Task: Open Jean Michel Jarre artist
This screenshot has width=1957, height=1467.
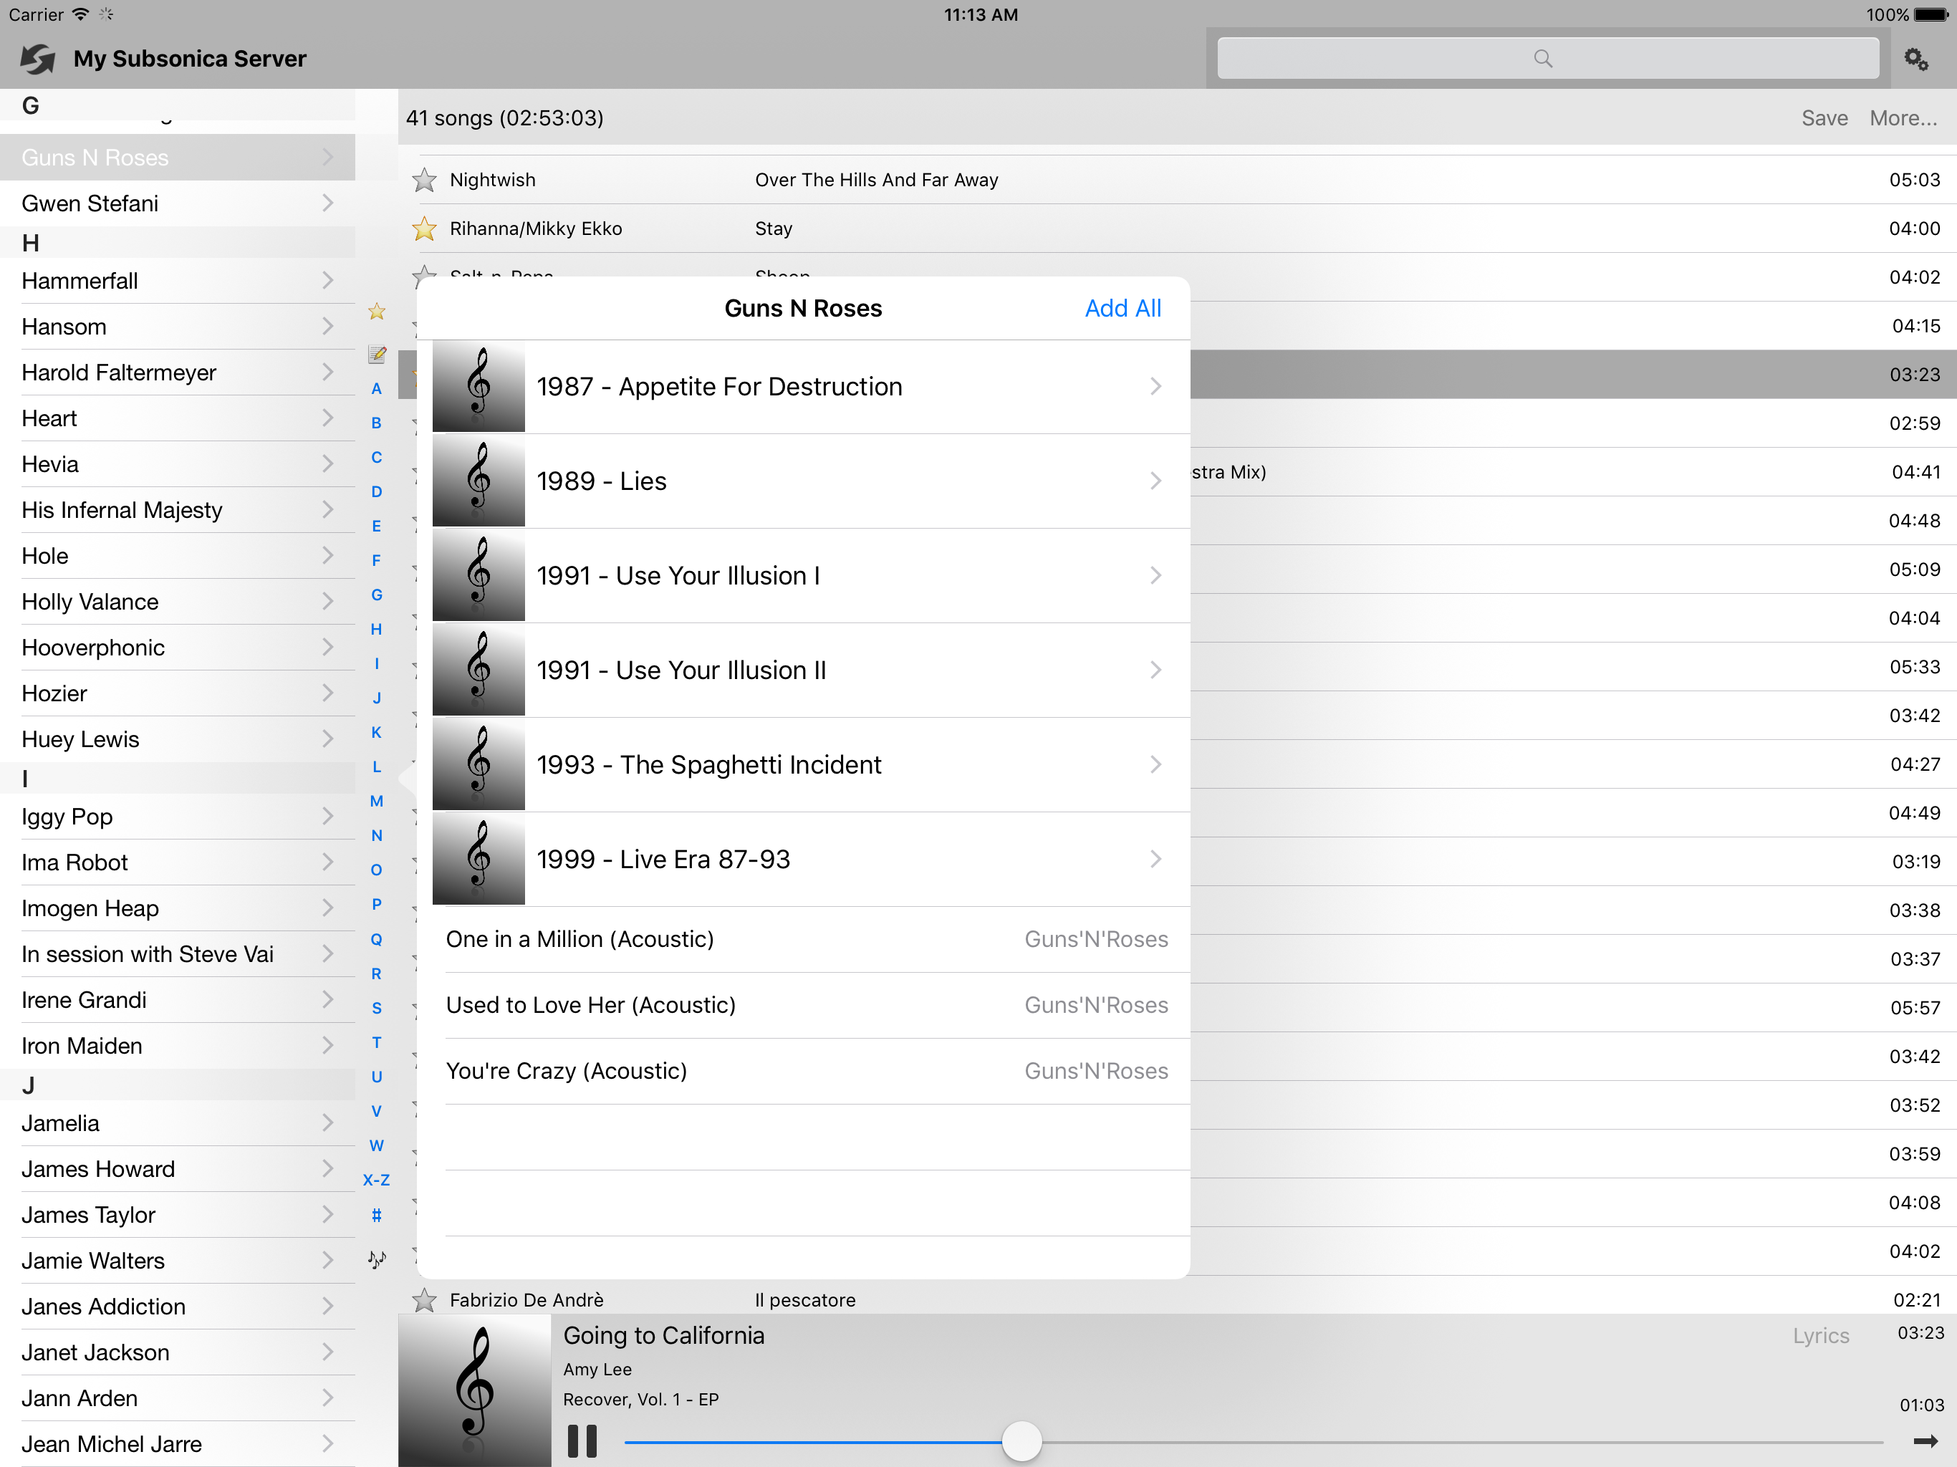Action: [178, 1445]
